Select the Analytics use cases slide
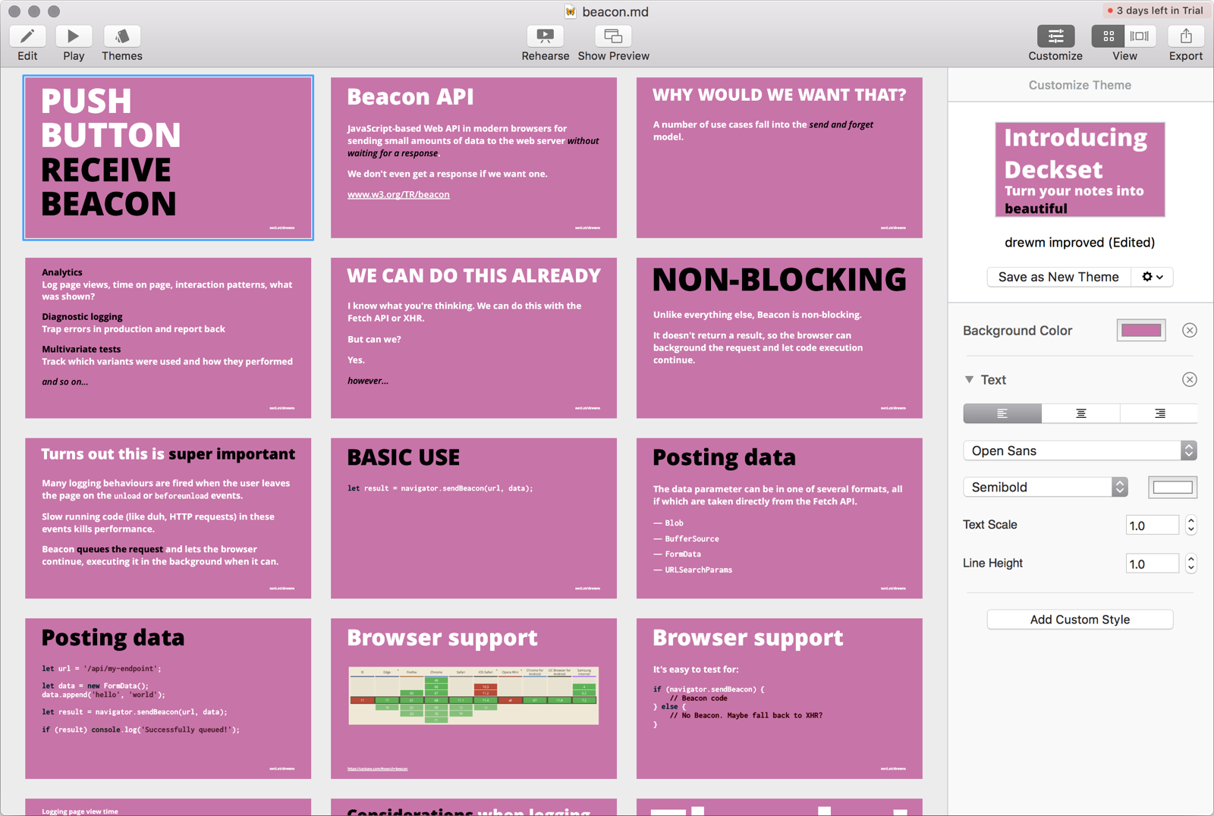Screen dimensions: 1214x816 pyautogui.click(x=168, y=338)
